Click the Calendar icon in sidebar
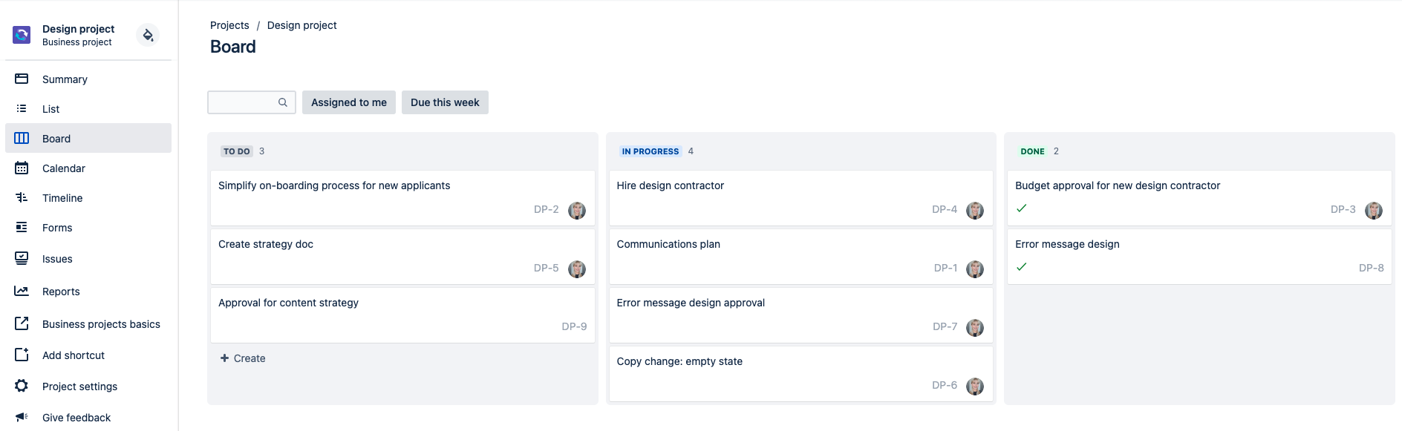This screenshot has height=431, width=1402. point(22,168)
